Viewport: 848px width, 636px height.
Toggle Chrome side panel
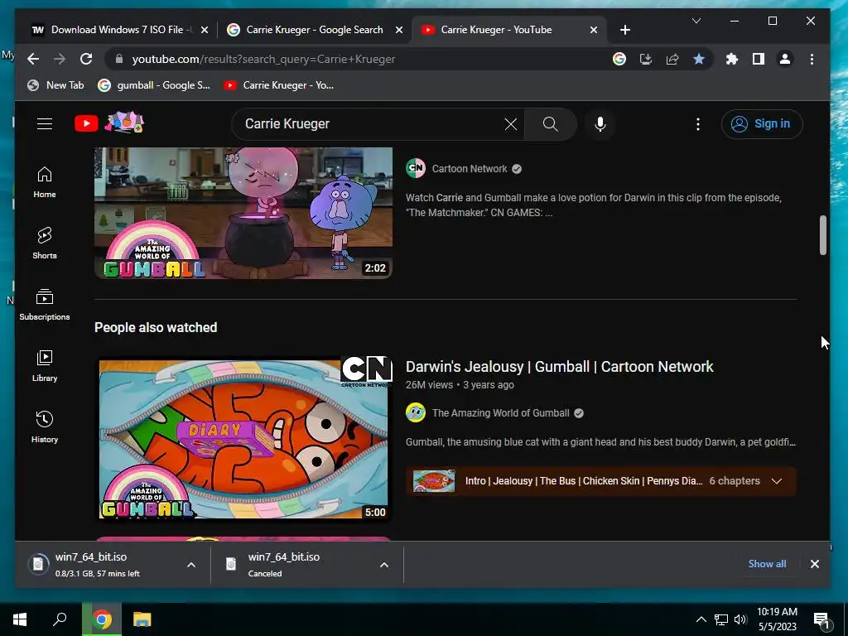[x=759, y=59]
